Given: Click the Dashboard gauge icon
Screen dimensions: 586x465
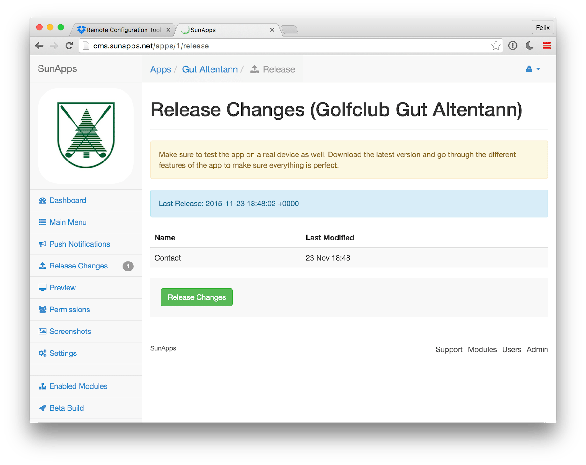Looking at the screenshot, I should [42, 201].
